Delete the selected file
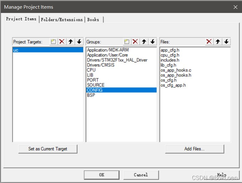 point(209,42)
